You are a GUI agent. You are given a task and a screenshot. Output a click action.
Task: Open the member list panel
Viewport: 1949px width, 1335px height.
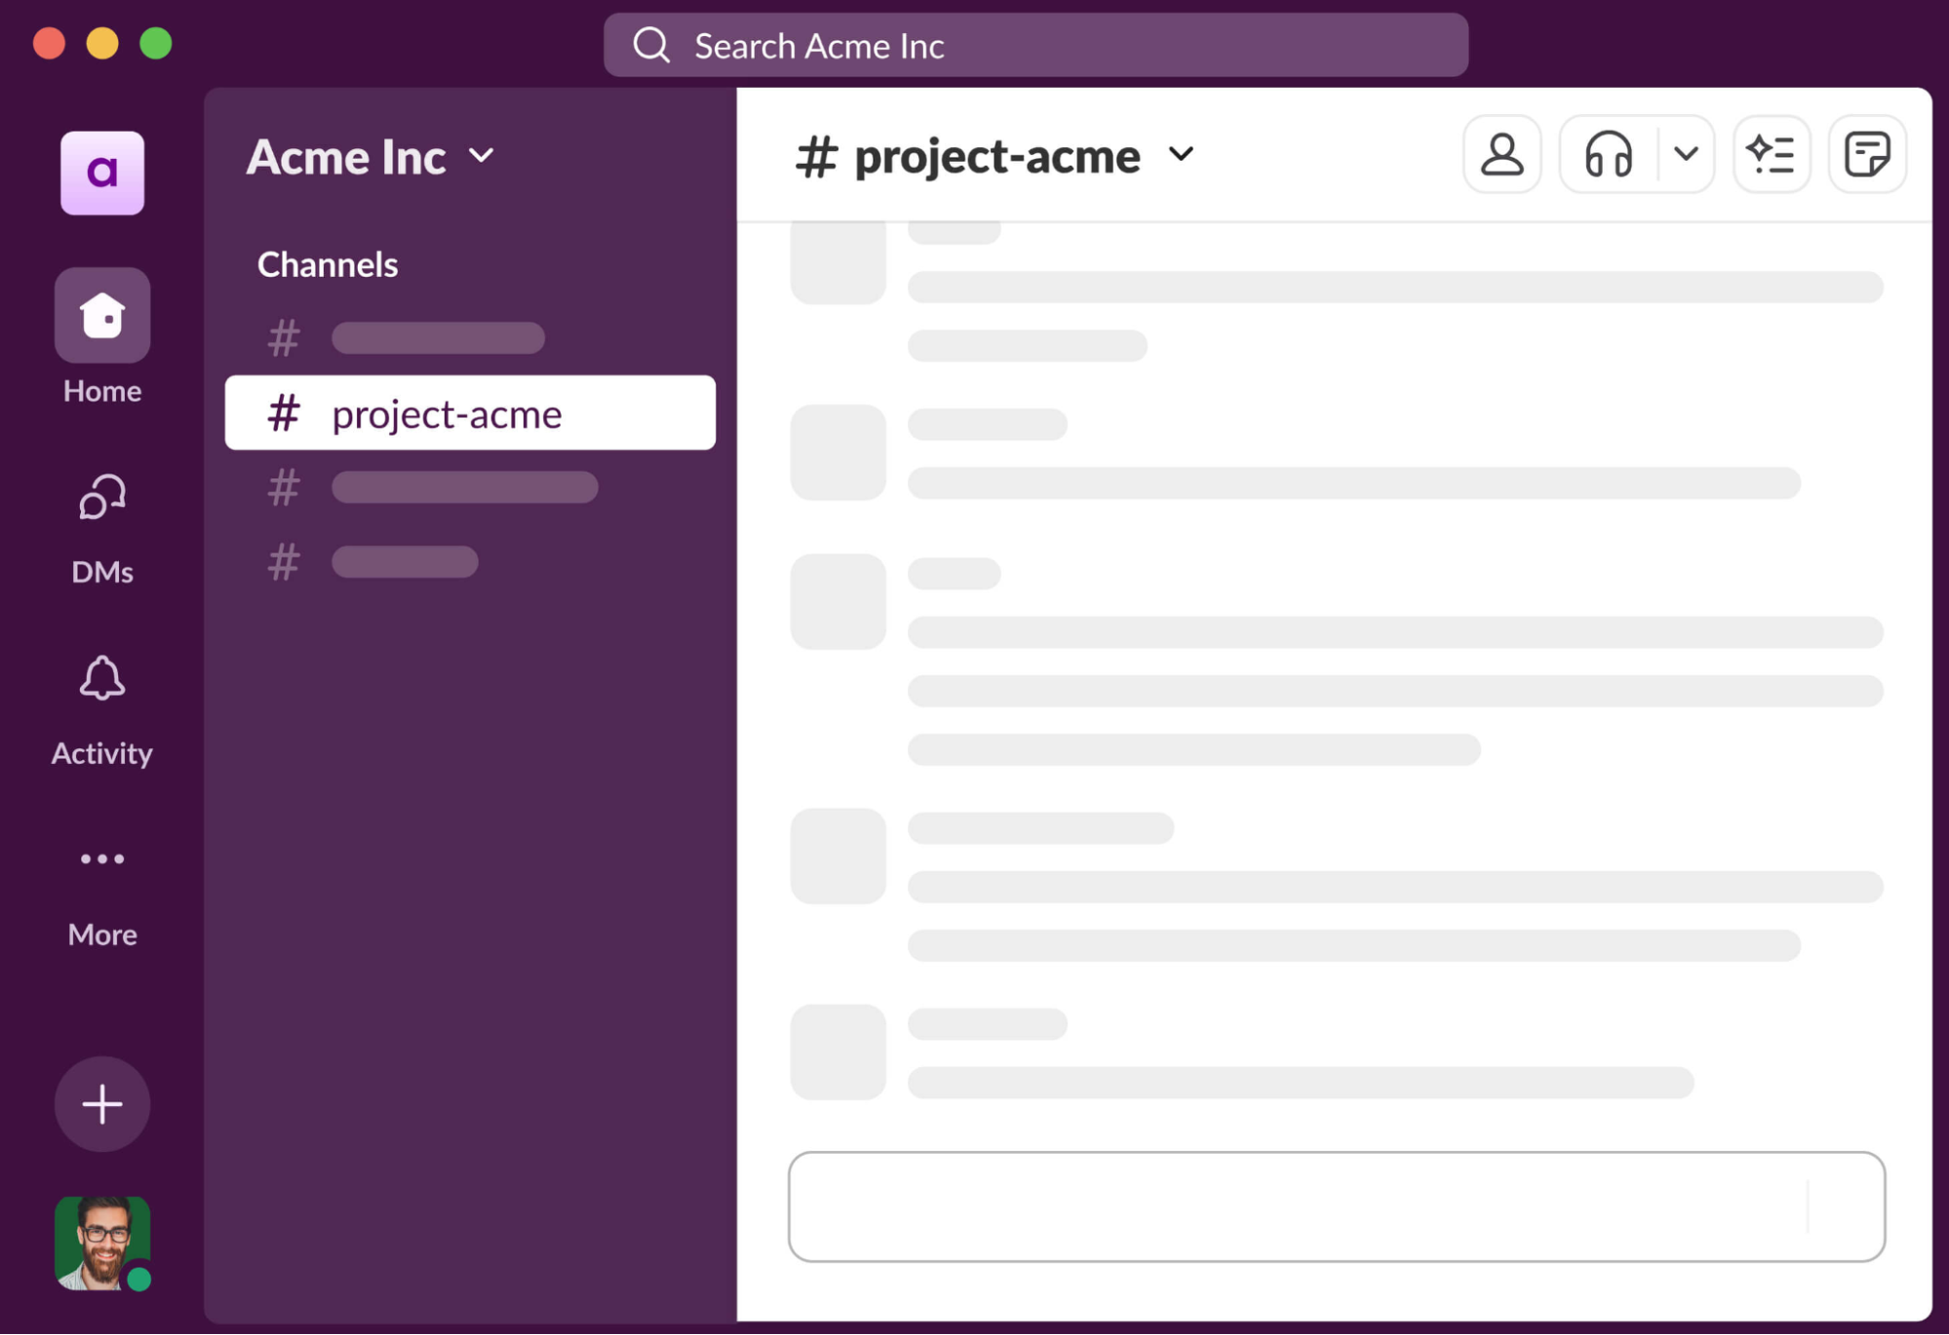pos(1499,155)
